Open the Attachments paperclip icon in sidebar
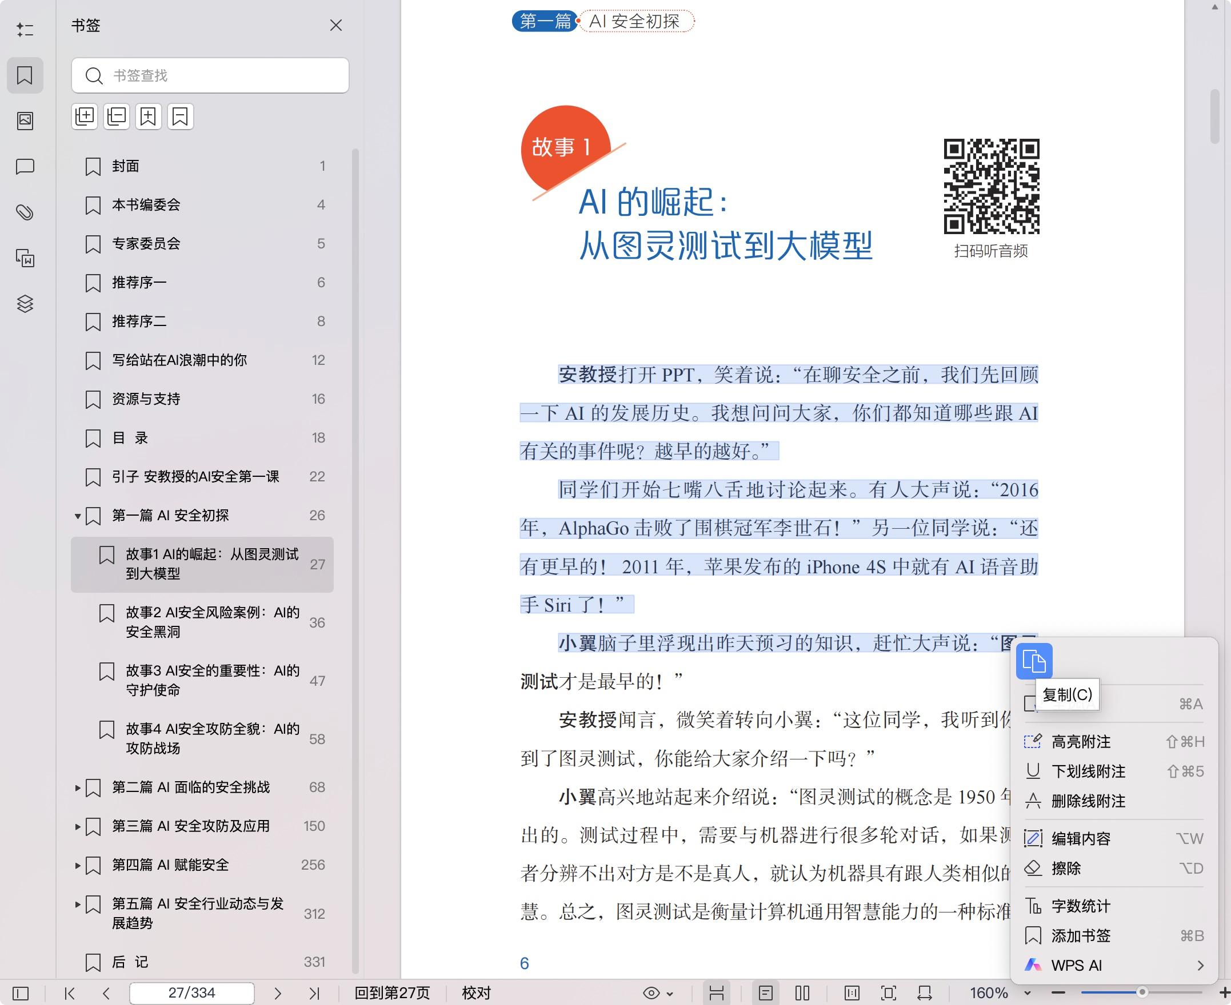 click(x=25, y=212)
